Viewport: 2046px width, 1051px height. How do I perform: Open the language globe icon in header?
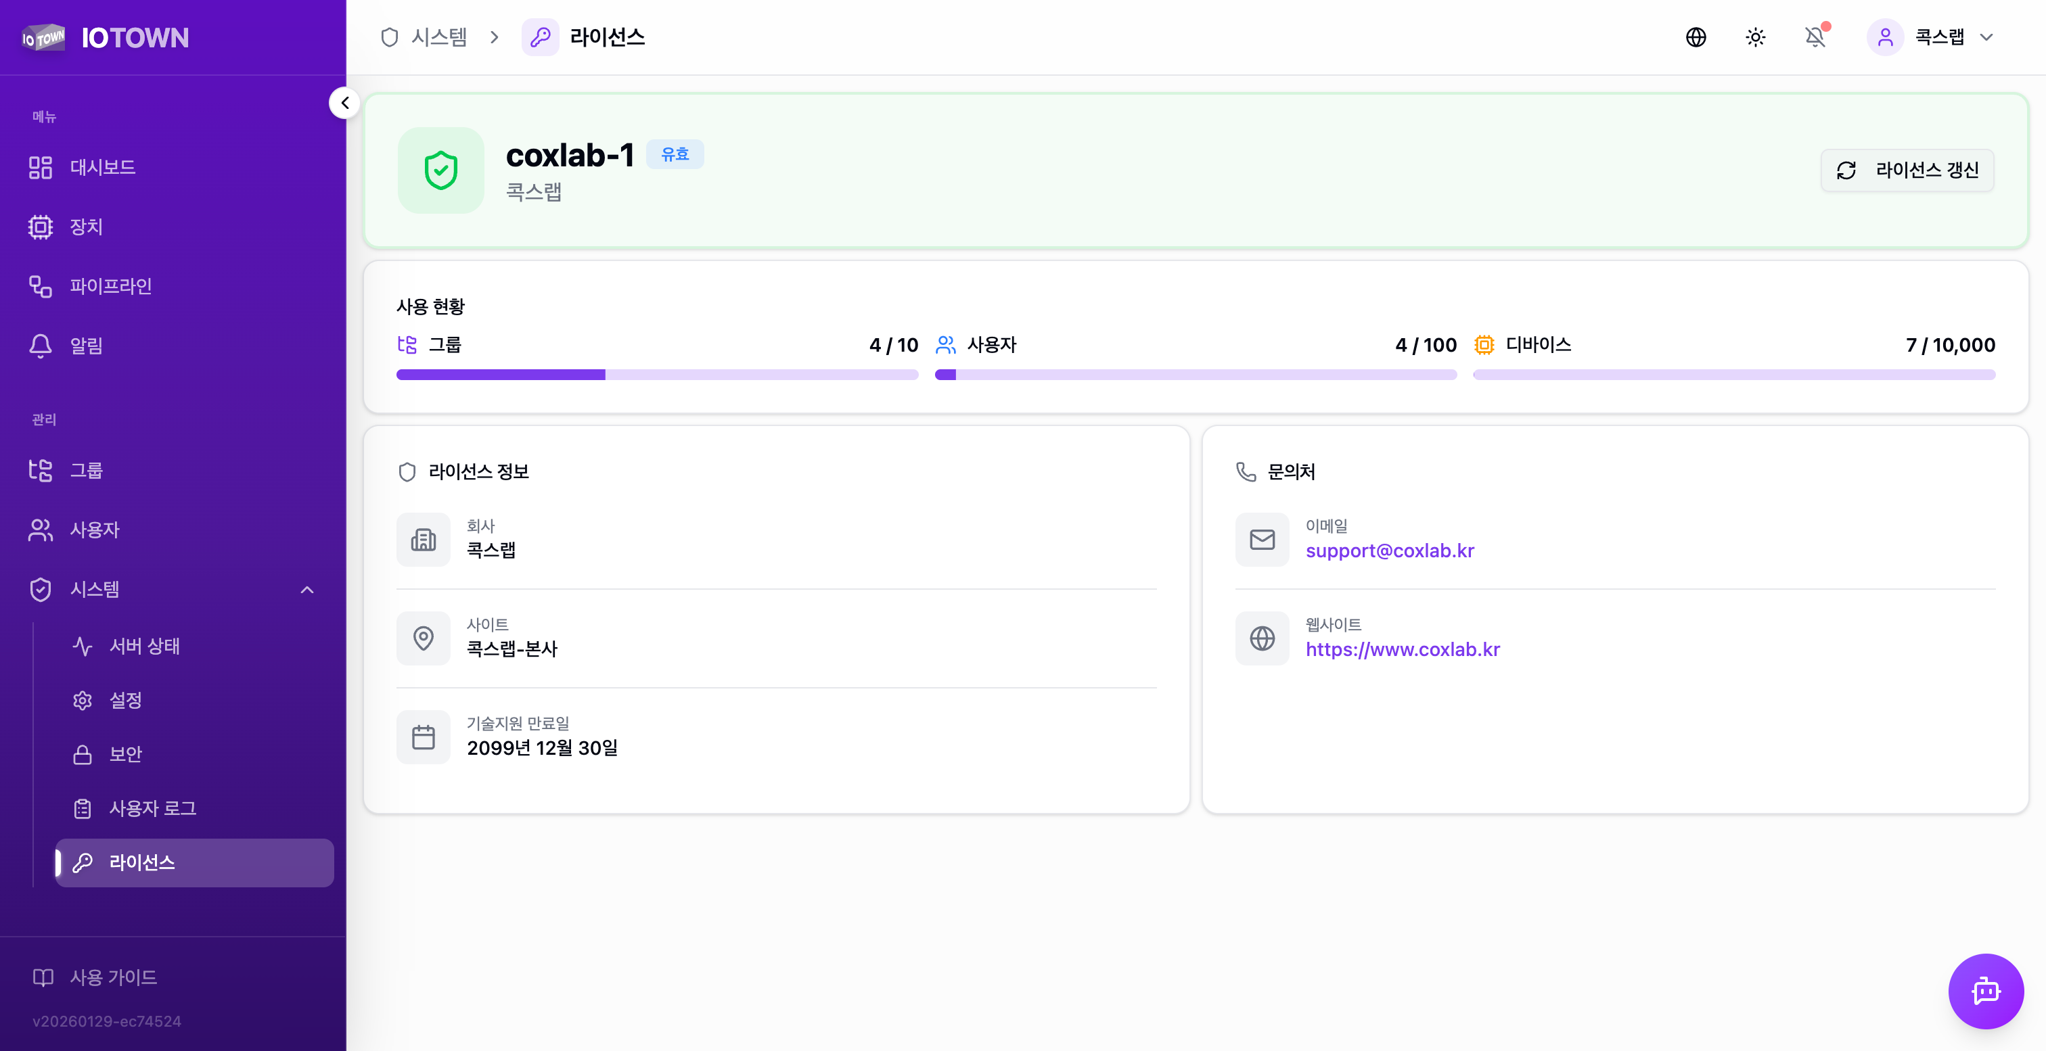(x=1696, y=37)
